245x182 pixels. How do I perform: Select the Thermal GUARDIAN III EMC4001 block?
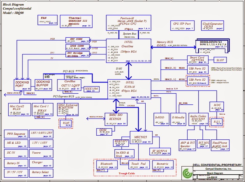(76, 21)
